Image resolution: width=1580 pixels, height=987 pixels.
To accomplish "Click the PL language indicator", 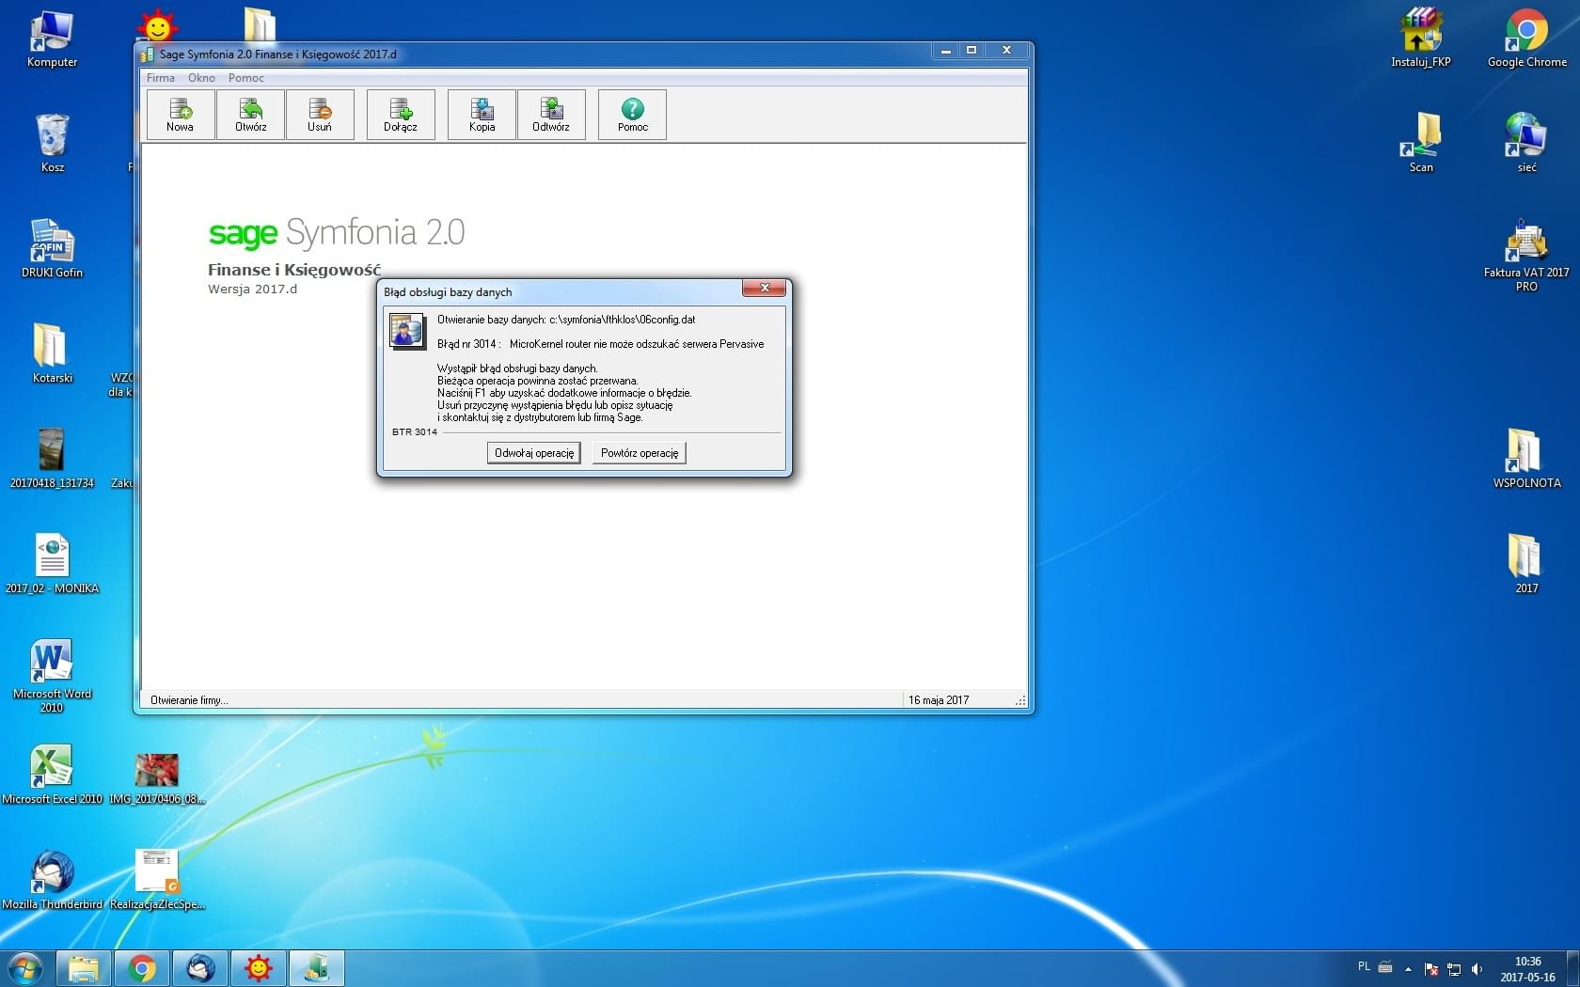I will (x=1365, y=966).
